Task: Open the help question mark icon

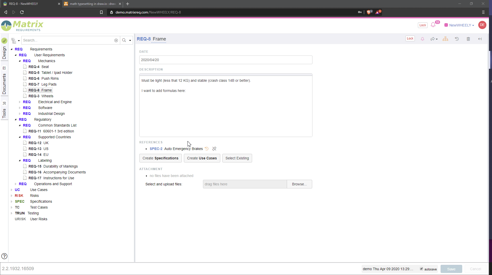Action: [4, 256]
